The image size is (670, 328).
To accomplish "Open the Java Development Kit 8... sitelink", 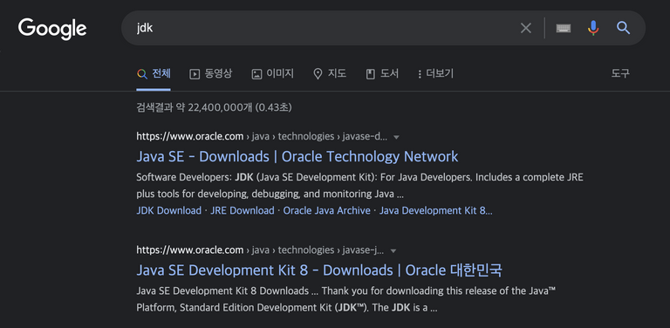I will (436, 210).
